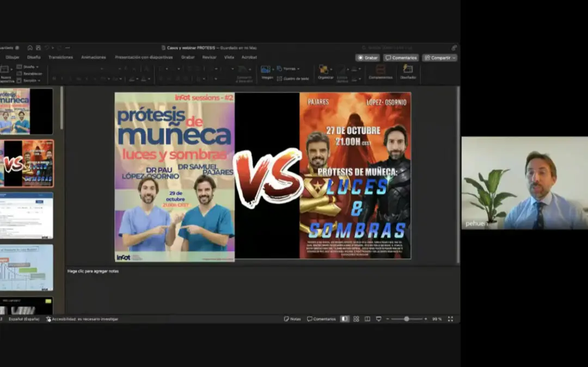Open the Transiciones ribbon tab
Screen dimensions: 588x367
click(x=60, y=57)
